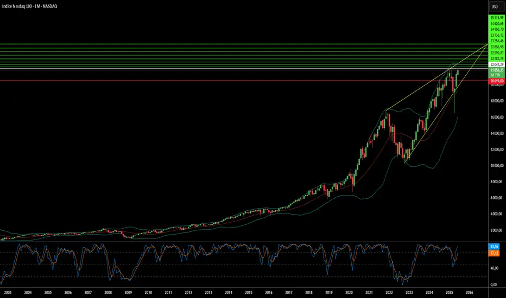Screen dimensions: 506x298
Task: Click the 2010 label on time axis
Action: pyautogui.click(x=148, y=293)
